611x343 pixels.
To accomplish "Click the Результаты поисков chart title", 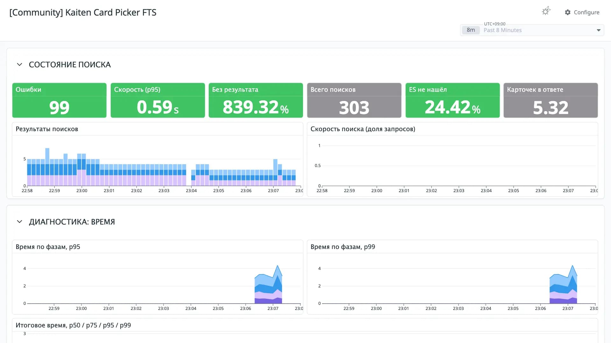I will [x=47, y=129].
